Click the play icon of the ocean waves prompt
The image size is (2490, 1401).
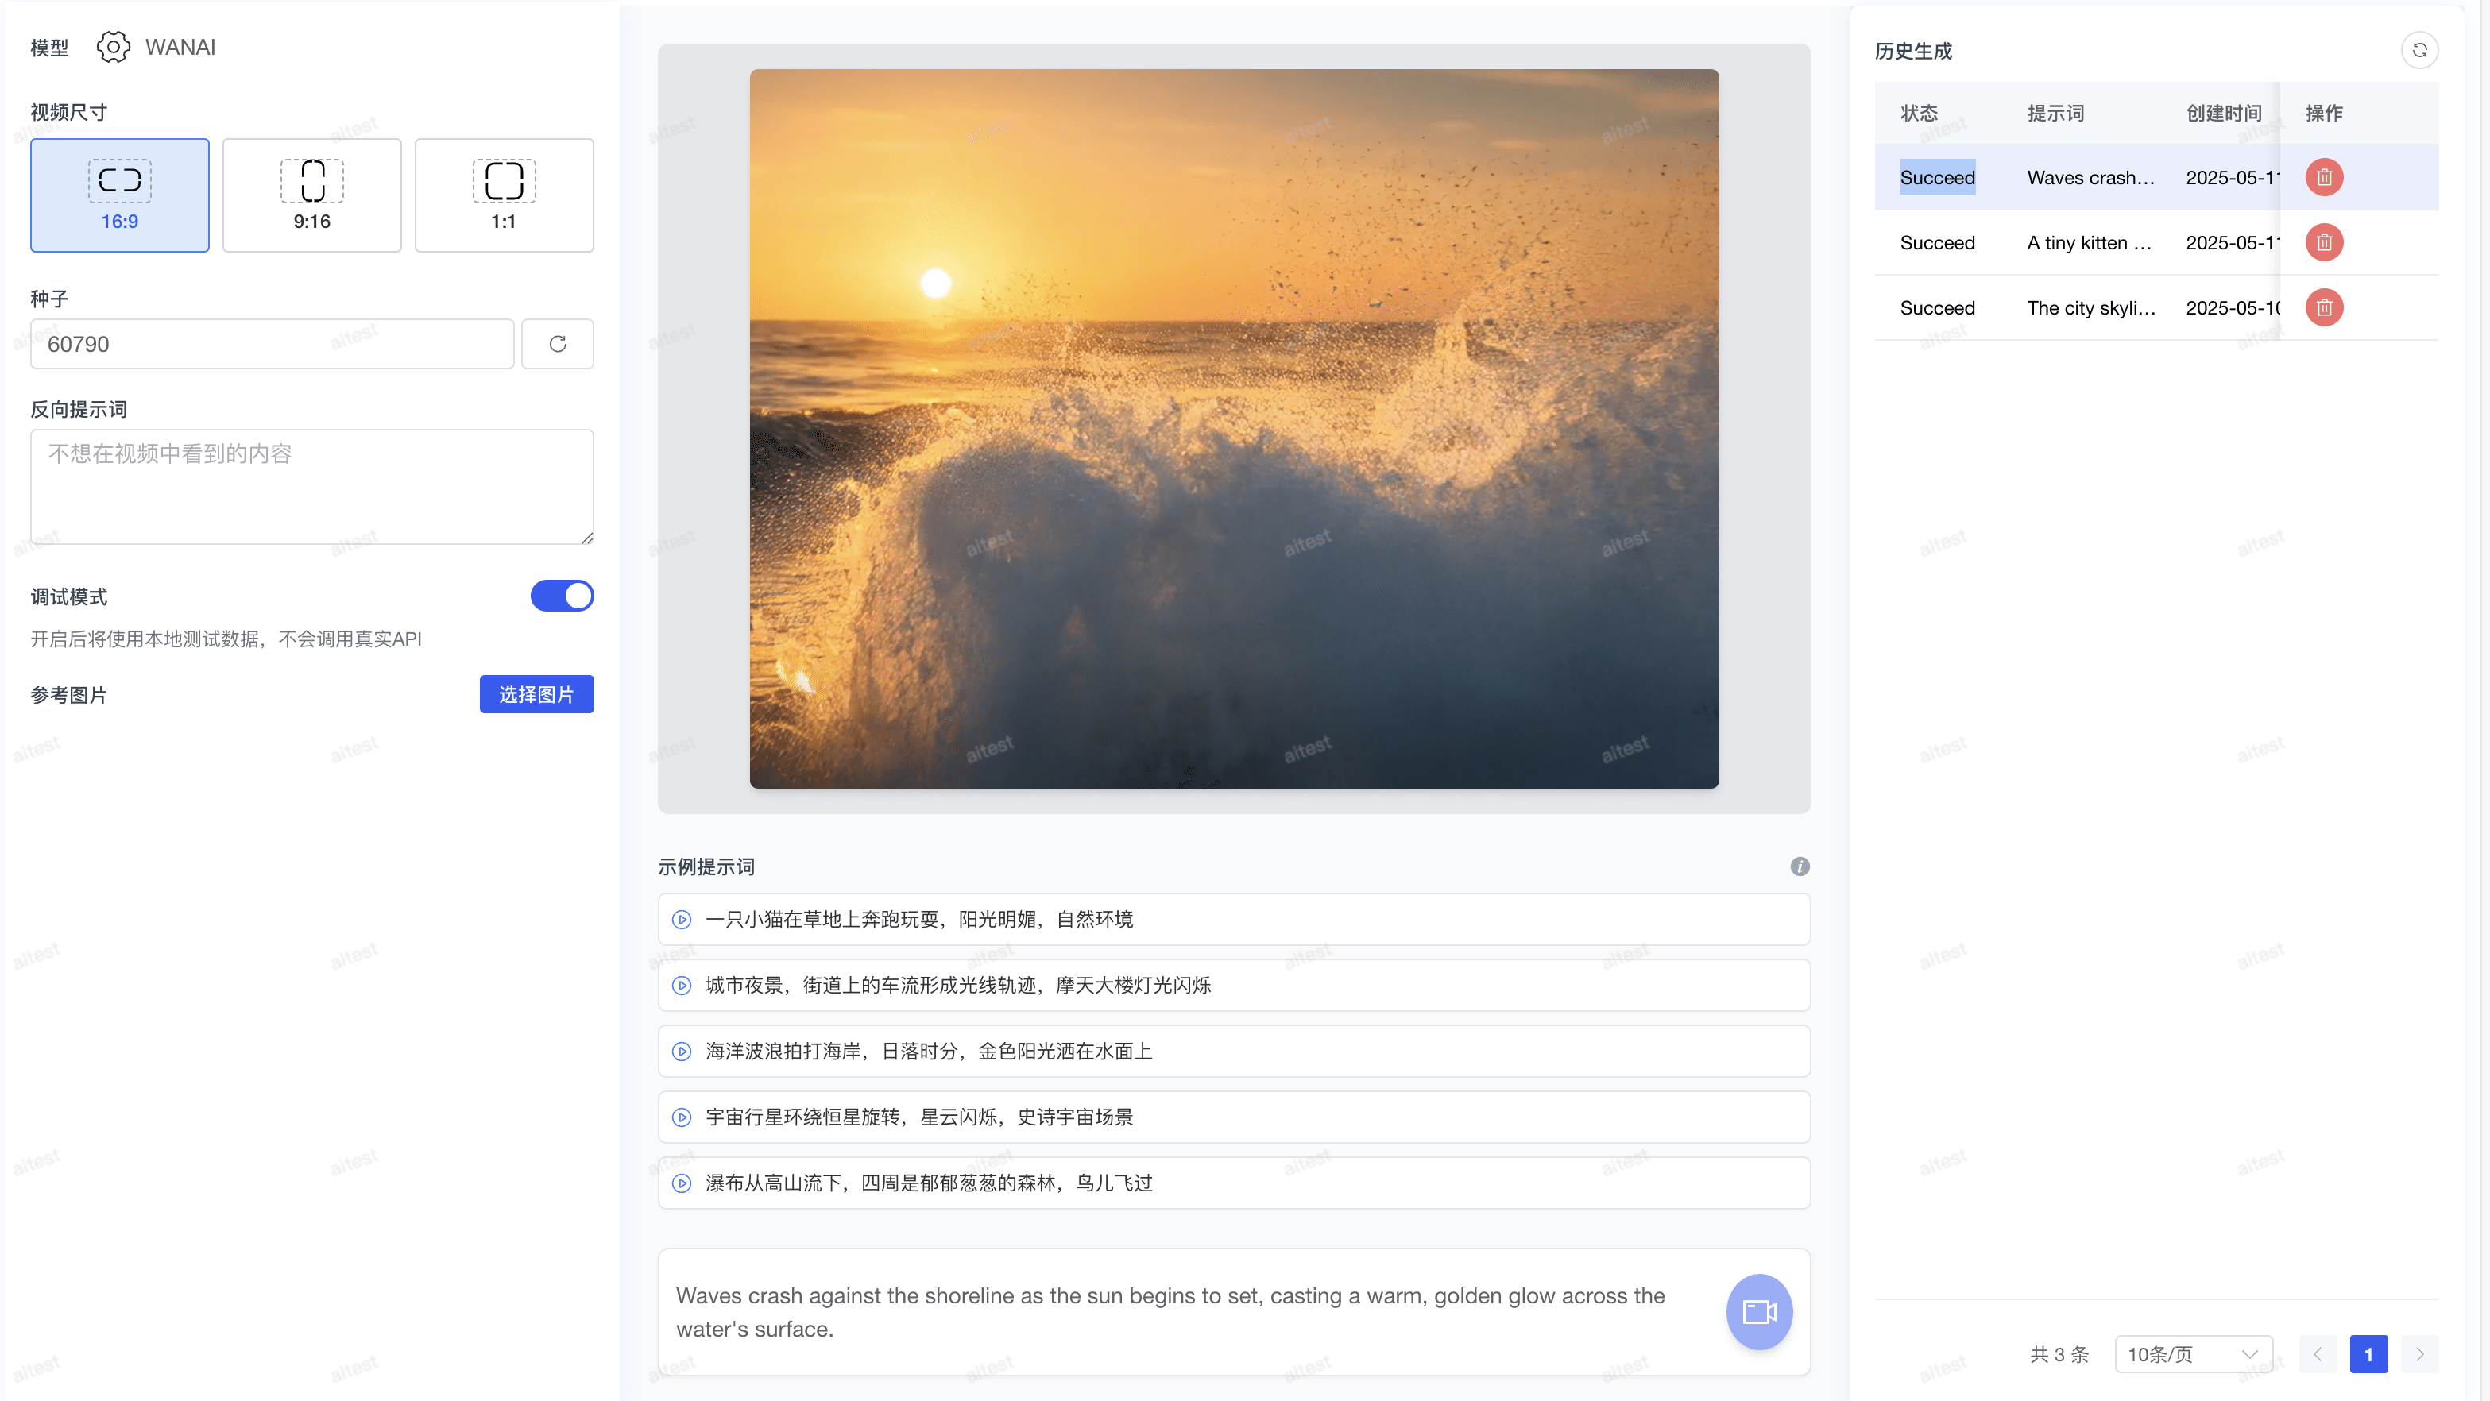click(682, 1052)
